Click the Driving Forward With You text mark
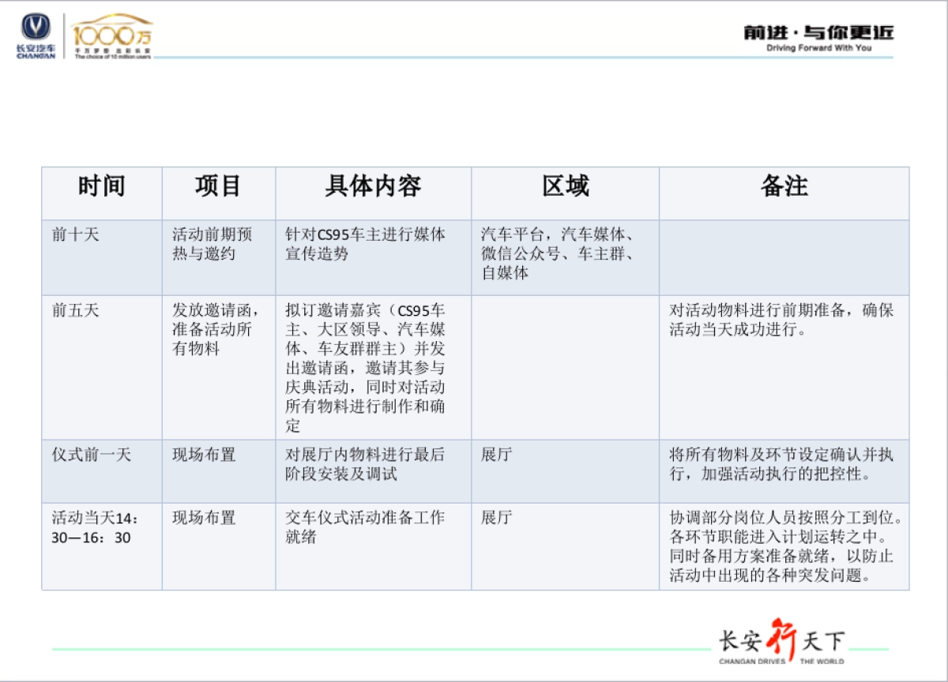Image resolution: width=948 pixels, height=682 pixels. pos(818,47)
